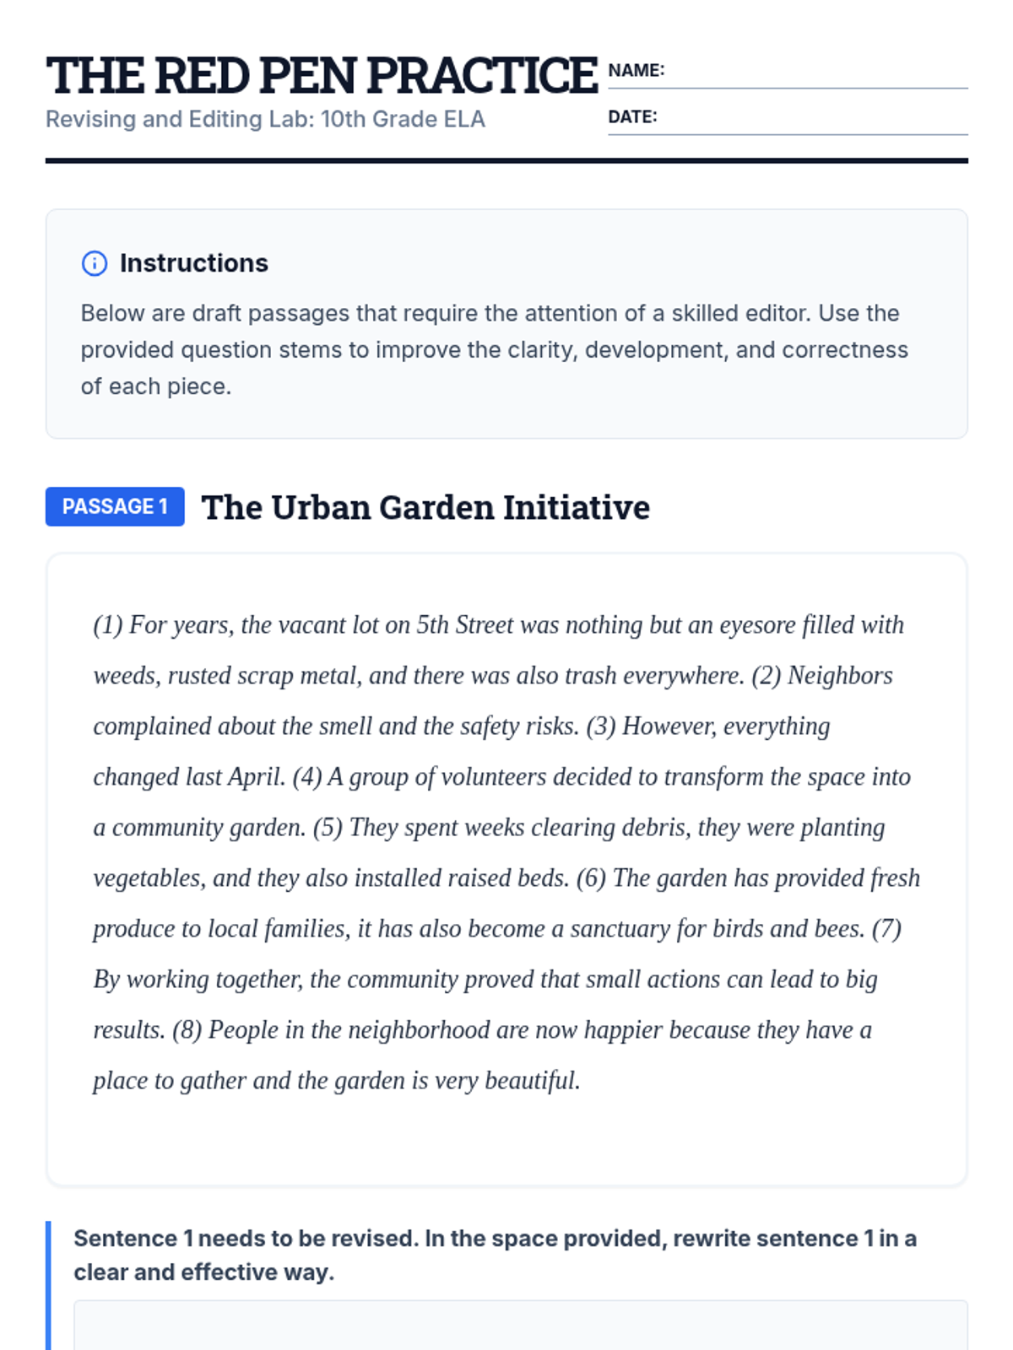Click the Revising and Editing Lab subtitle
This screenshot has width=1013, height=1350.
[x=265, y=120]
